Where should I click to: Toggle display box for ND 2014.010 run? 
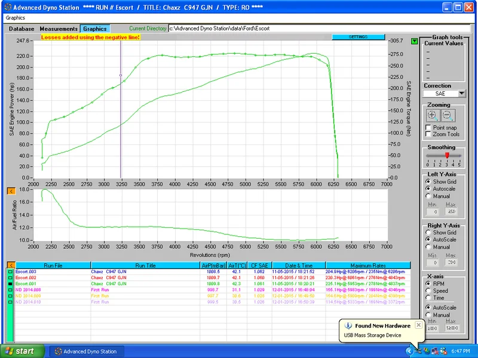coord(10,302)
